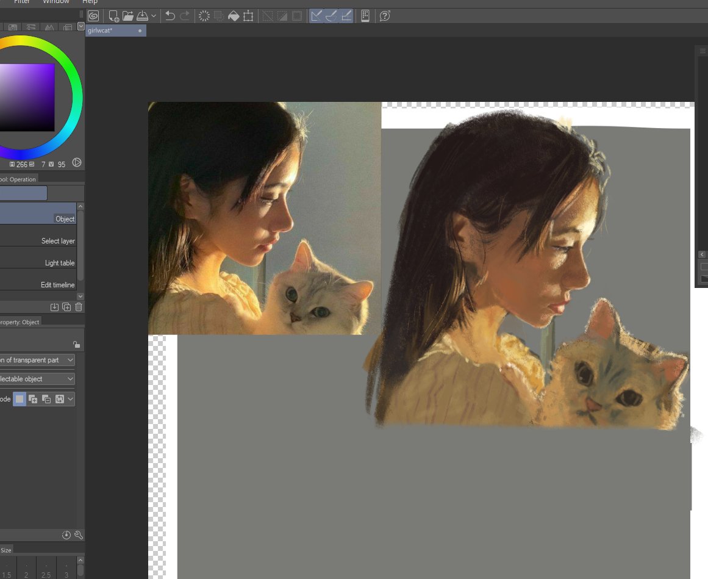This screenshot has width=708, height=579.
Task: Pick a hue on the color wheel ring
Action: point(77,97)
